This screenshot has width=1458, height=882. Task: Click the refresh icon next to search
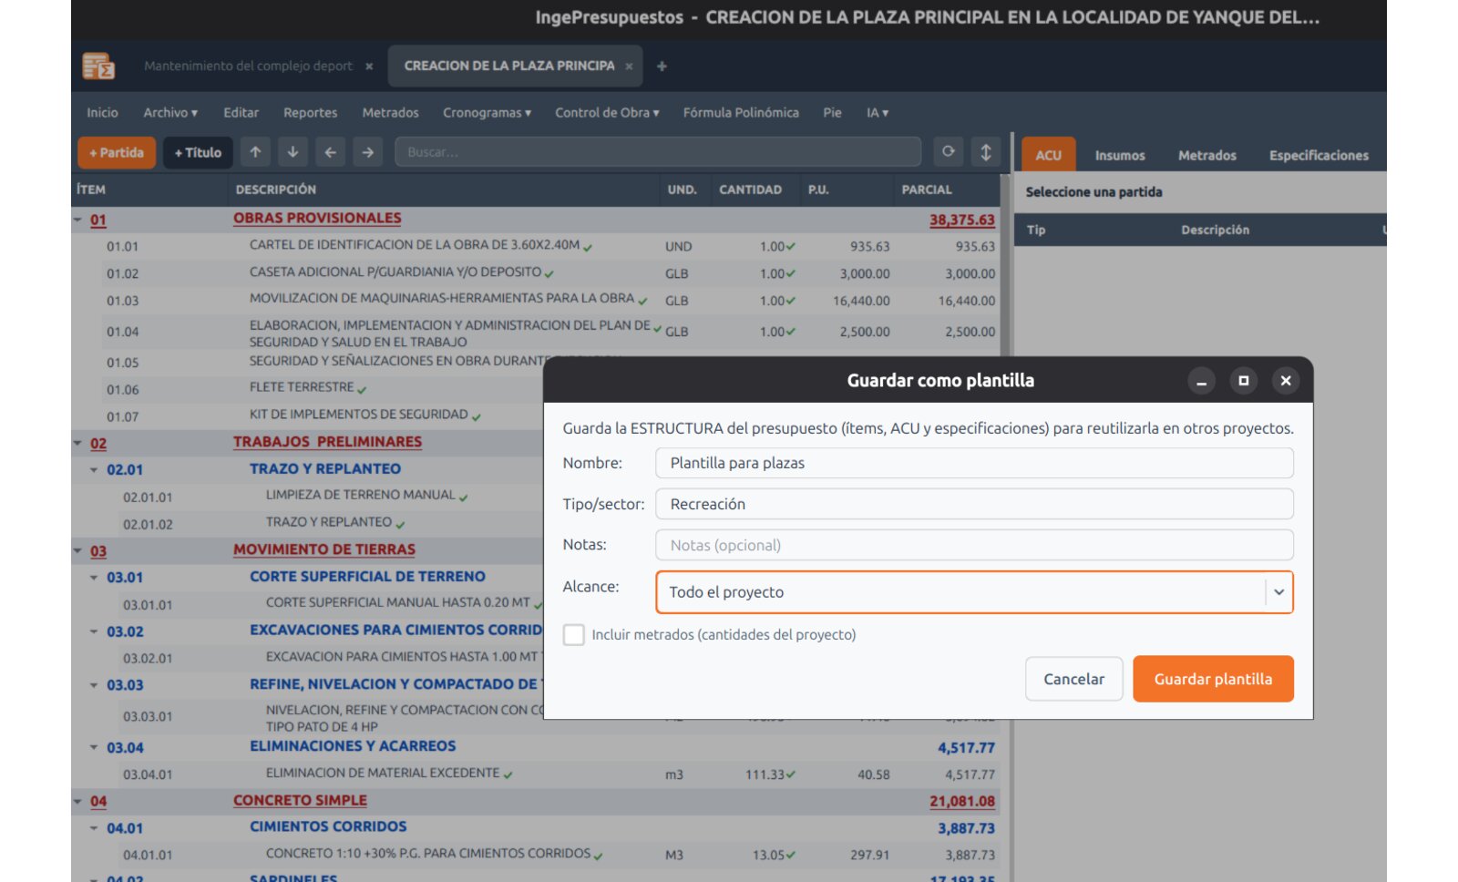click(x=949, y=151)
